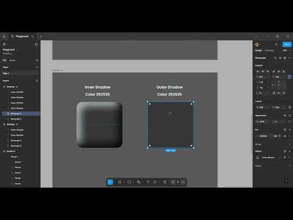Viewport: 293px width, 220px height.
Task: Select the Text tool
Action: pyautogui.click(x=148, y=182)
